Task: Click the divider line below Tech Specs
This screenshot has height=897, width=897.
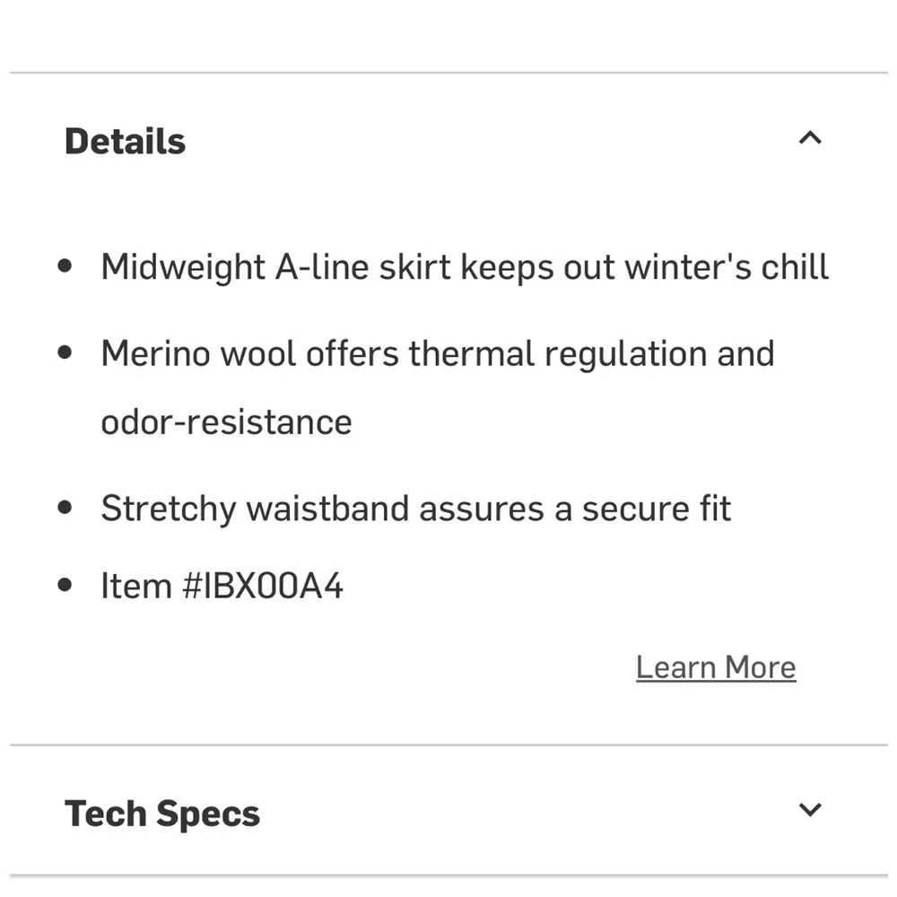Action: tap(448, 875)
